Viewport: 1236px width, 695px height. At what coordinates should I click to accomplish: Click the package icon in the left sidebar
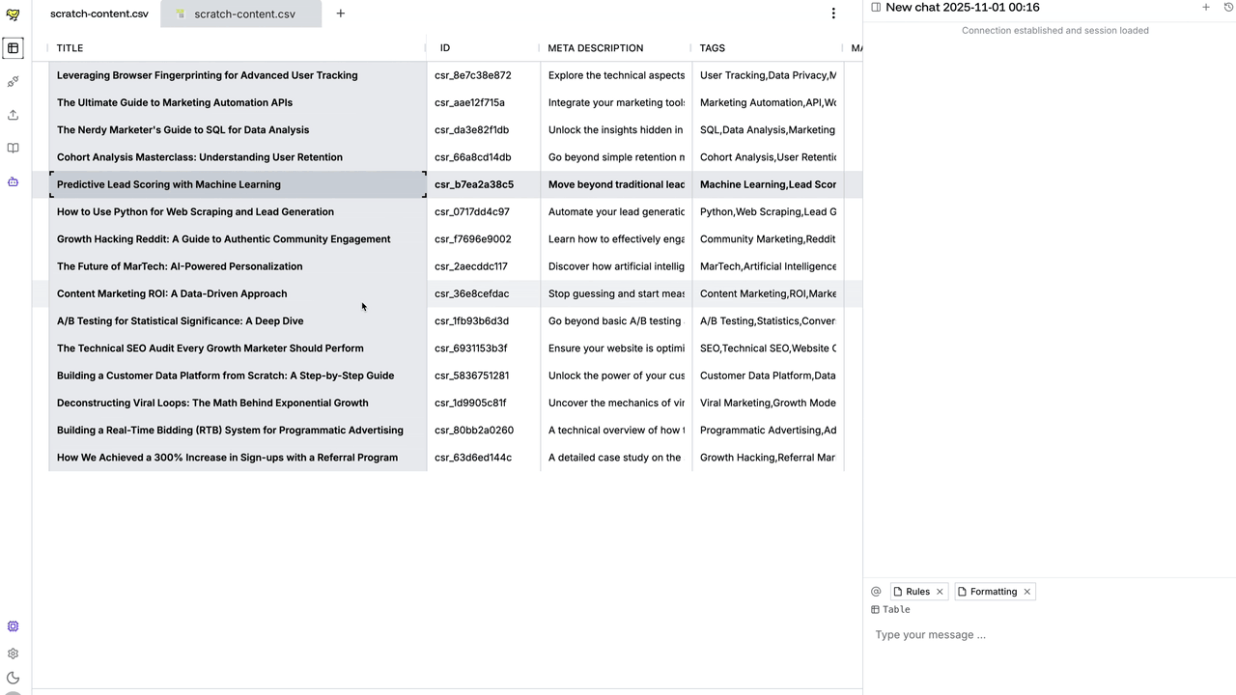[13, 181]
